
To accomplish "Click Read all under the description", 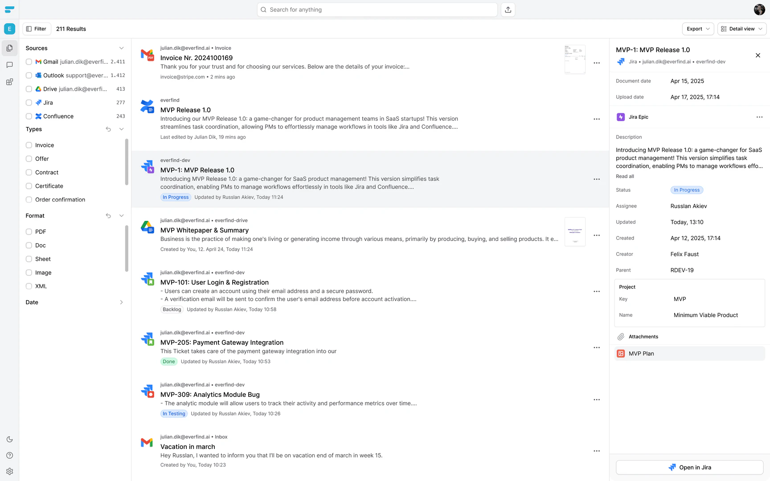I will click(x=625, y=176).
